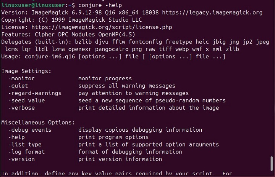This screenshot has height=177, width=275.
Task: Click the -verbose option text
Action: 21,108
